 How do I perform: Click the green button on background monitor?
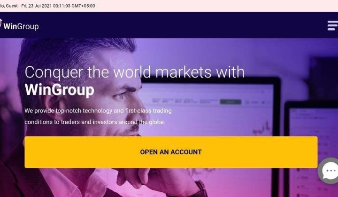(230, 102)
